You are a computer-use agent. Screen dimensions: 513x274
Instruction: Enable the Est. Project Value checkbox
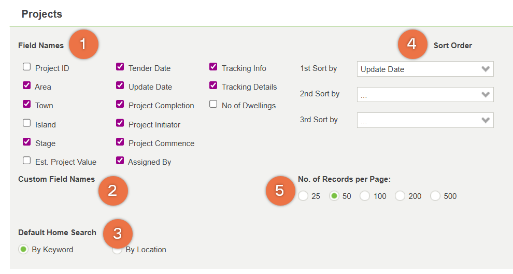click(x=27, y=161)
